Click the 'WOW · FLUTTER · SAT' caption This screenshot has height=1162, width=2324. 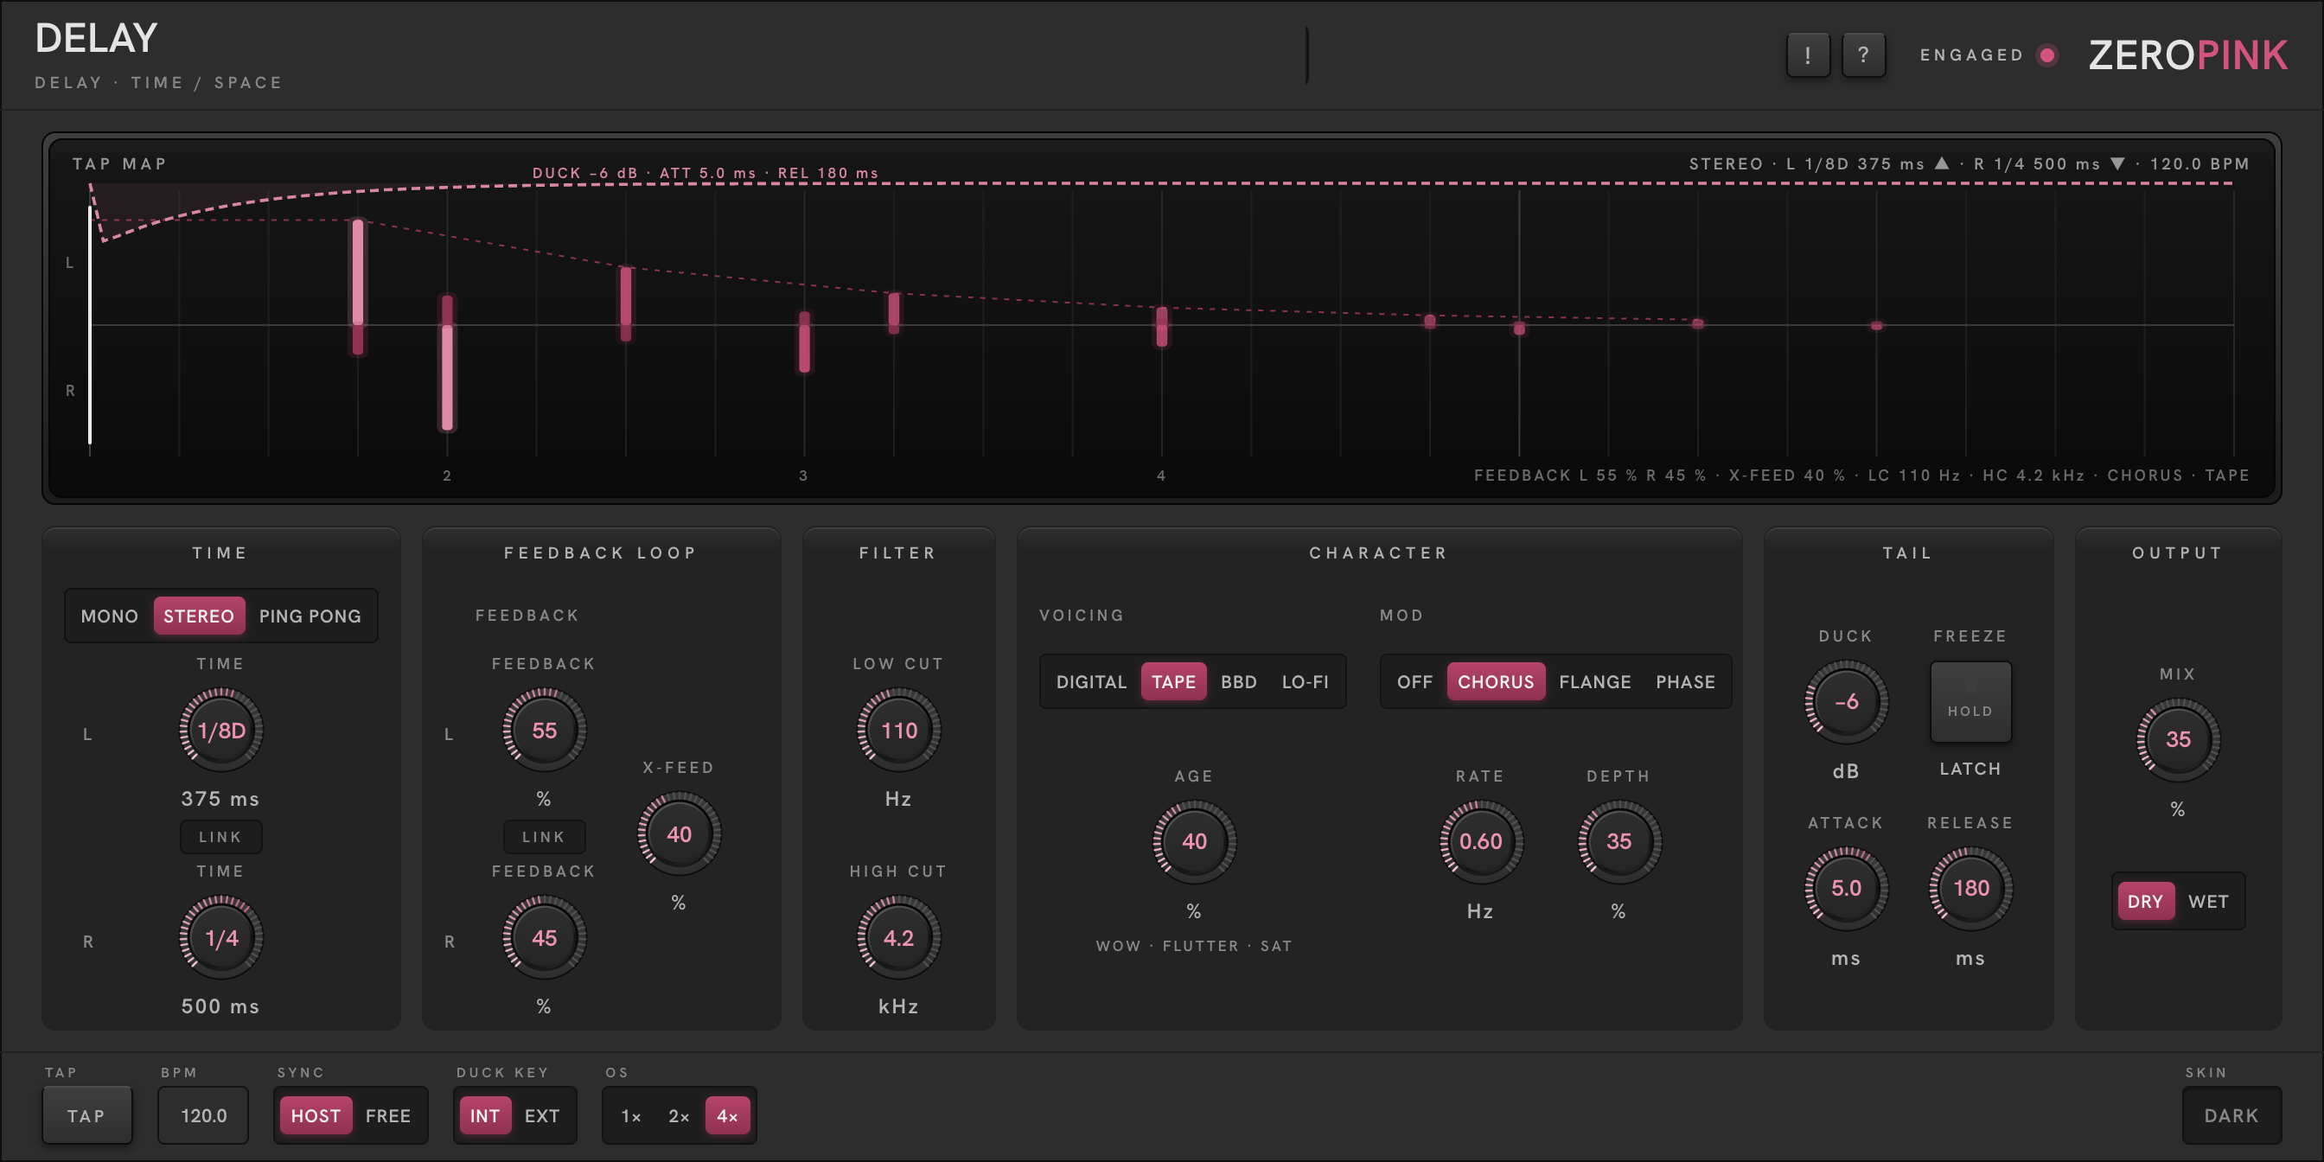pyautogui.click(x=1195, y=946)
